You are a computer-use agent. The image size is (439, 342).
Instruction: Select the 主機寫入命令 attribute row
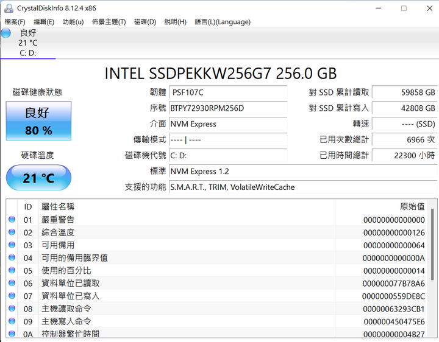click(x=217, y=321)
